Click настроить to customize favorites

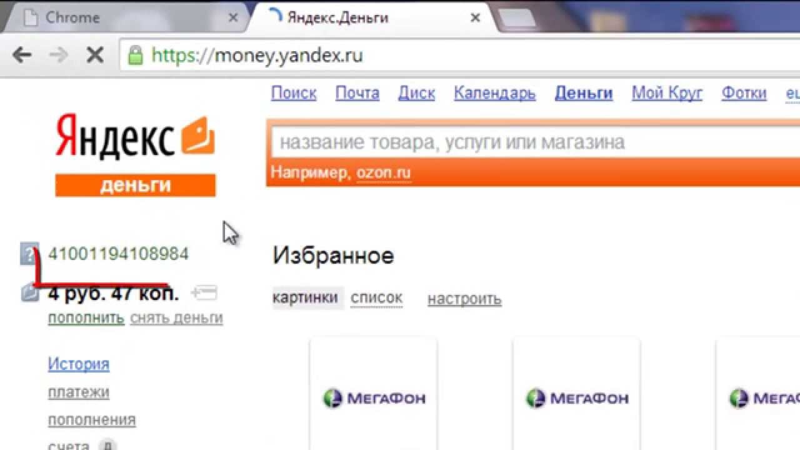(x=464, y=299)
